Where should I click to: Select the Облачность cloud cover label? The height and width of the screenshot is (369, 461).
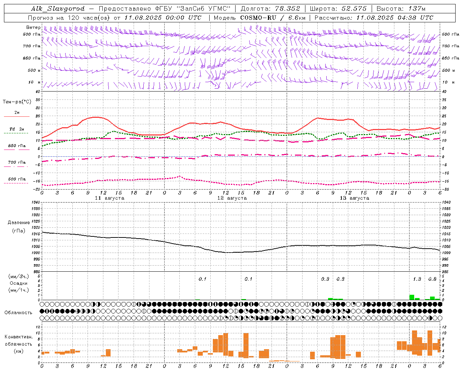(x=18, y=313)
